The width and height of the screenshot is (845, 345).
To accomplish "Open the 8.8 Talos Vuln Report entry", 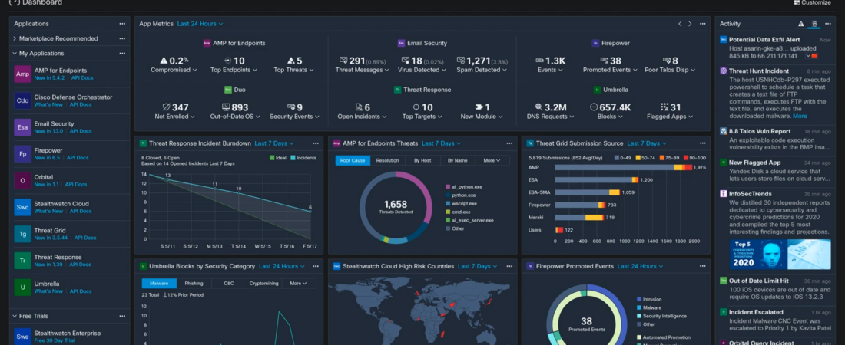I will tap(776, 139).
